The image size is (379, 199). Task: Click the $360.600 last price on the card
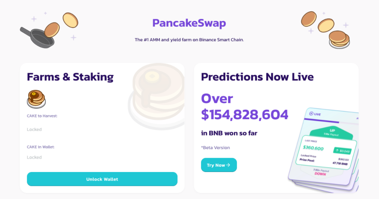[313, 148]
